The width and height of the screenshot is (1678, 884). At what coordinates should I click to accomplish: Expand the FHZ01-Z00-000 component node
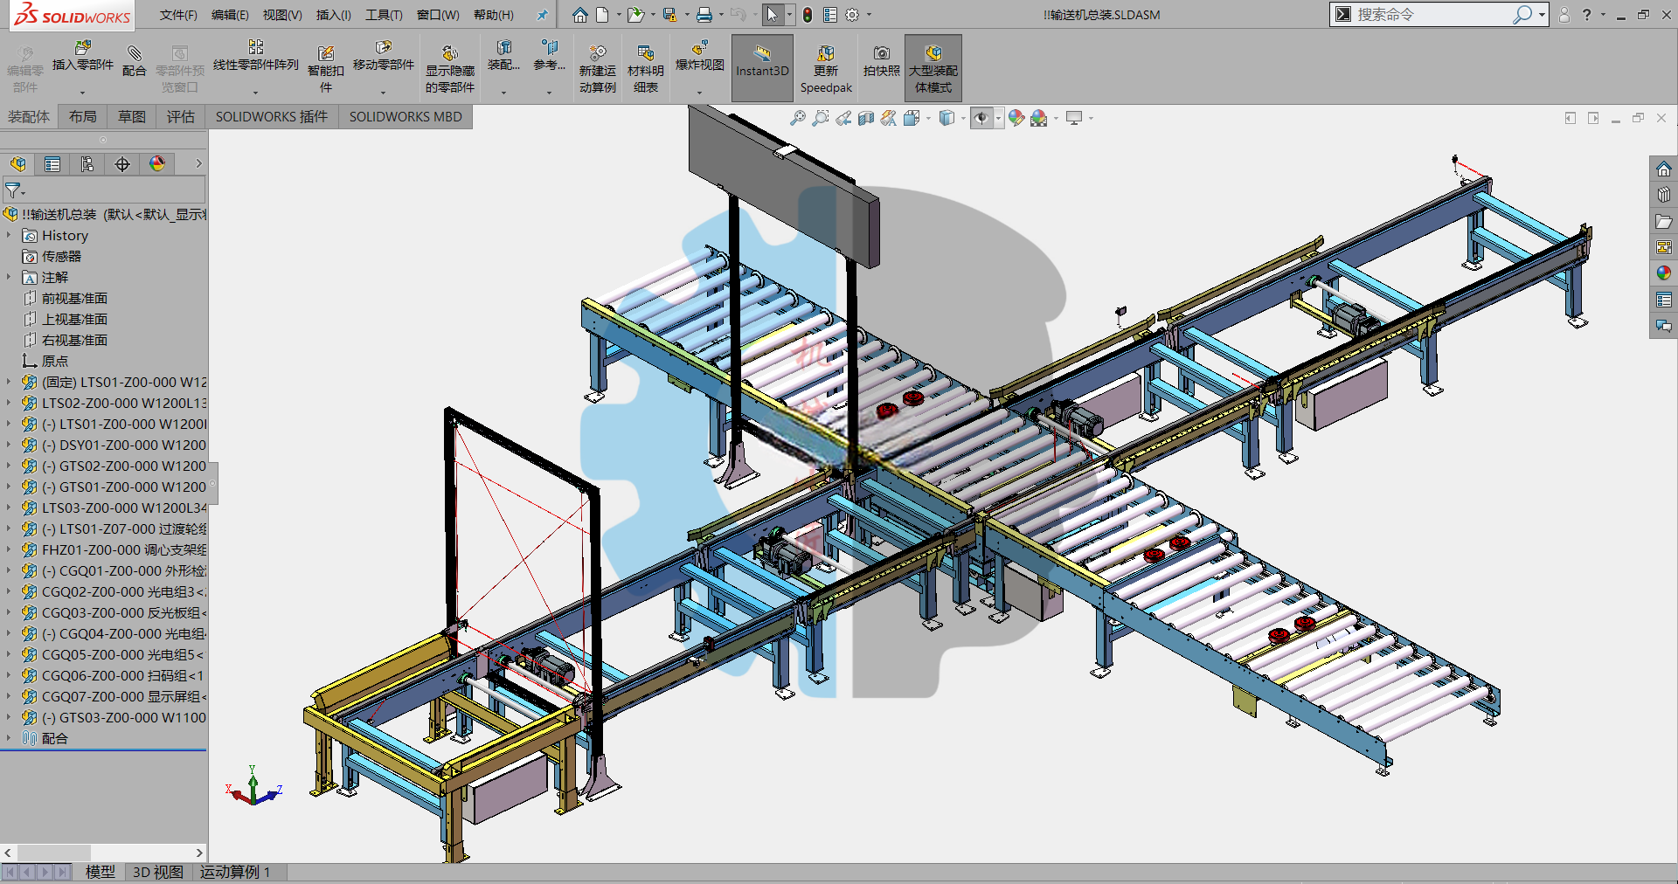(9, 549)
